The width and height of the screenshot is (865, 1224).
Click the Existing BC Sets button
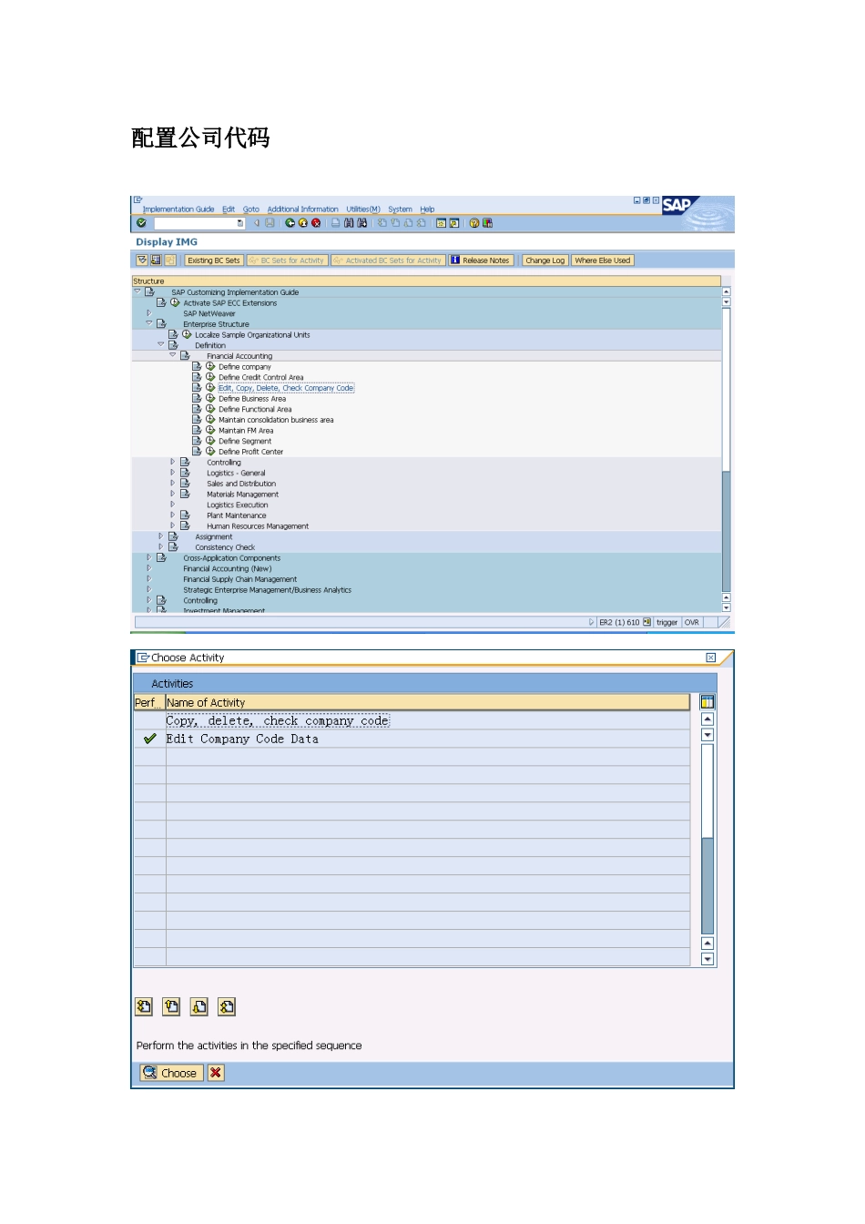tap(214, 260)
